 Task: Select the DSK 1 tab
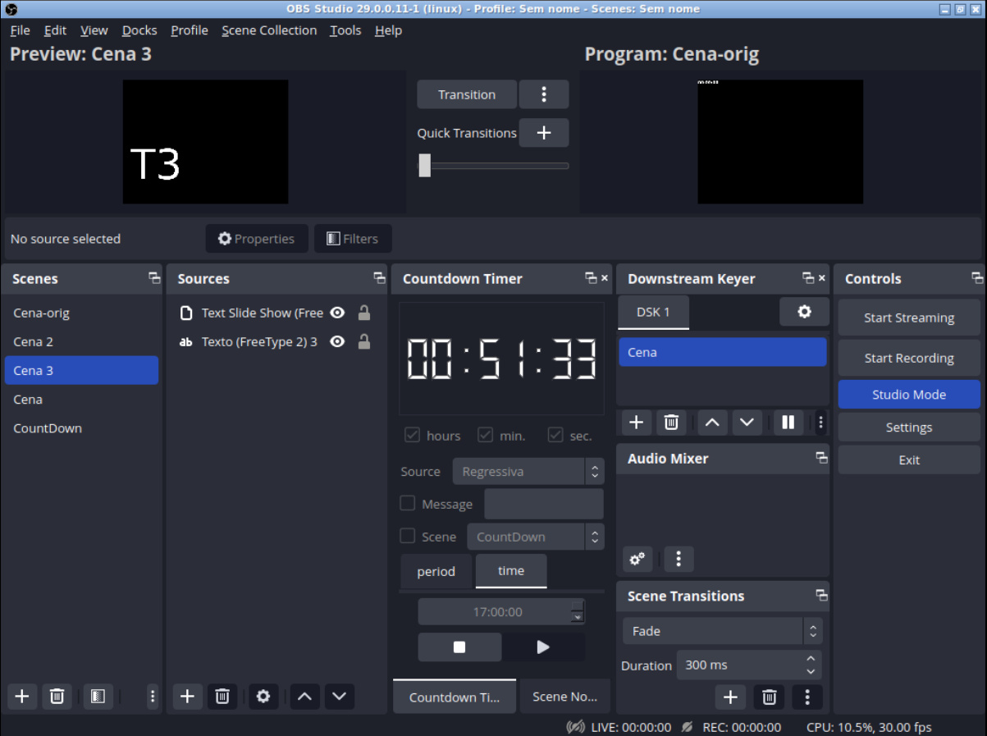[x=654, y=312]
